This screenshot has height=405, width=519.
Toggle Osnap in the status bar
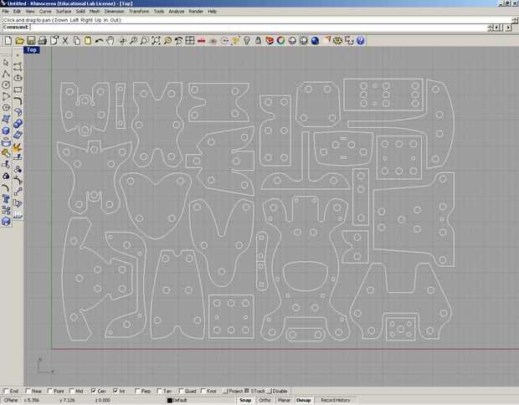[303, 400]
